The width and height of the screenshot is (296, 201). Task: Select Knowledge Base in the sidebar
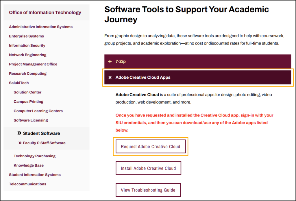click(x=29, y=165)
